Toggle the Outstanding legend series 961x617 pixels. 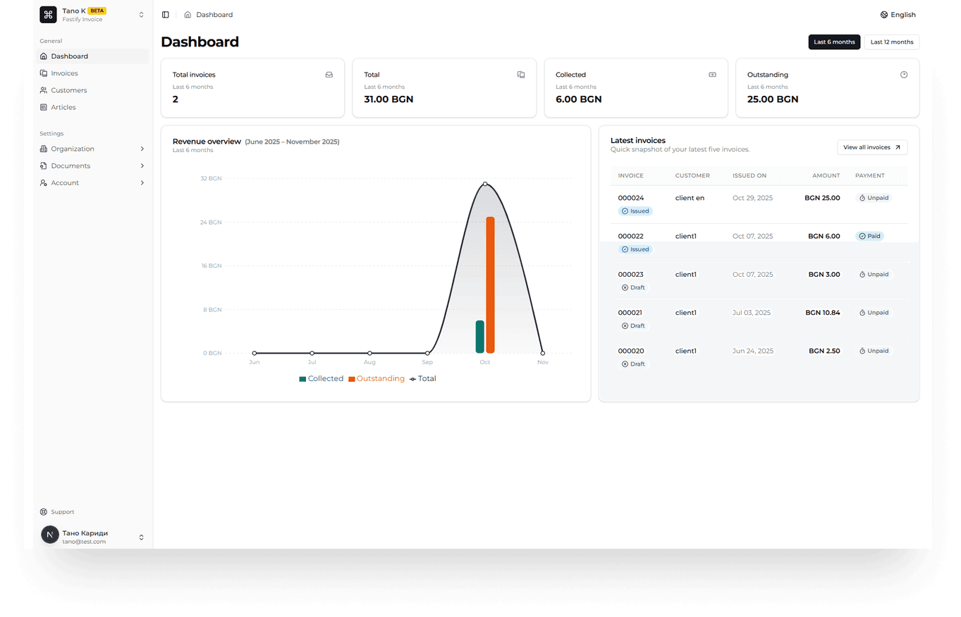tap(377, 379)
